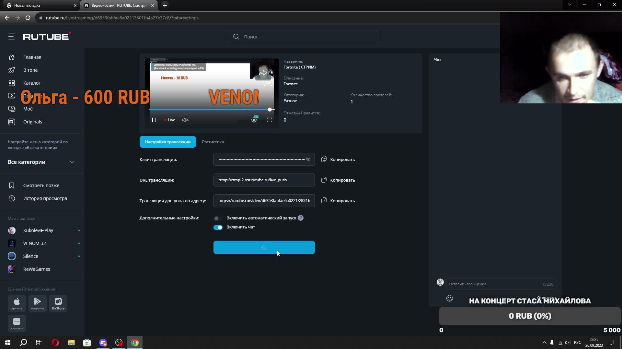Pause the live stream preview
Image resolution: width=622 pixels, height=349 pixels.
pos(154,120)
